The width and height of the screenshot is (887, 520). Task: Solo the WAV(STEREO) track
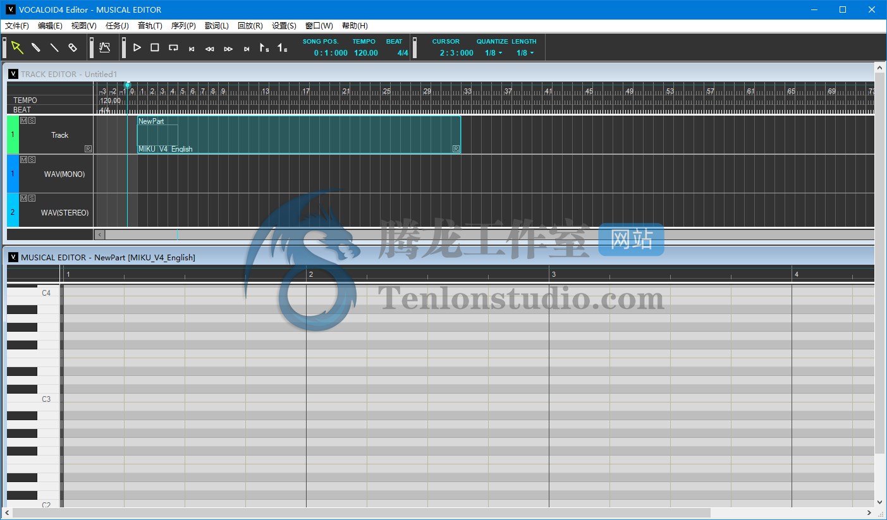coord(32,198)
